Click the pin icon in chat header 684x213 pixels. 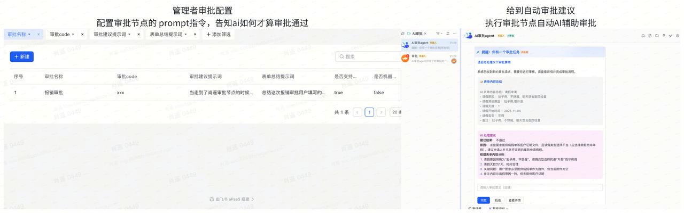(x=664, y=36)
